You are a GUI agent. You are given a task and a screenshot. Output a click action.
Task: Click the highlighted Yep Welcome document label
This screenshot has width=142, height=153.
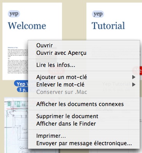coord(21,84)
